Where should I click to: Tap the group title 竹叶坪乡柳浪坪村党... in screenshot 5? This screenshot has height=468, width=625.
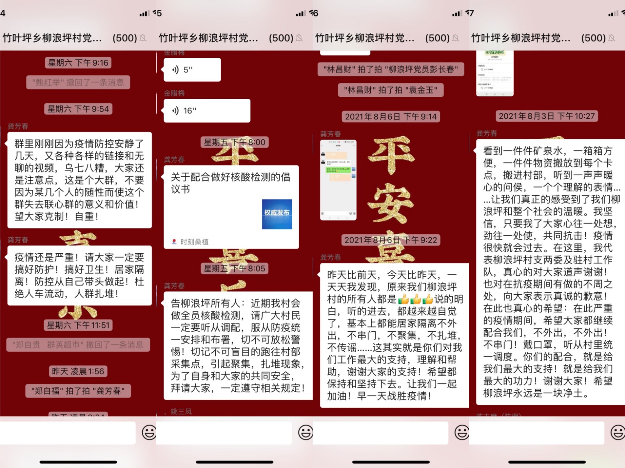click(208, 38)
